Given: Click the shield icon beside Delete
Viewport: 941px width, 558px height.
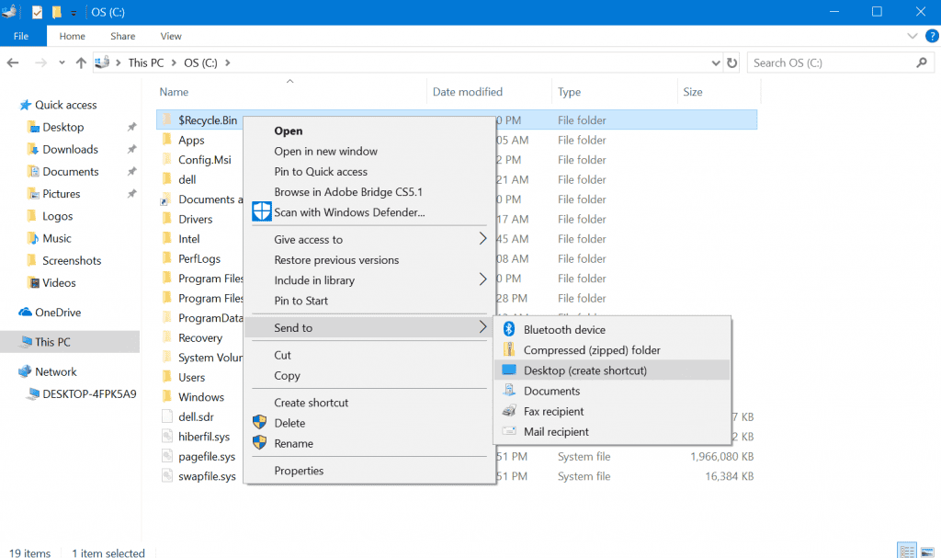Looking at the screenshot, I should click(259, 422).
